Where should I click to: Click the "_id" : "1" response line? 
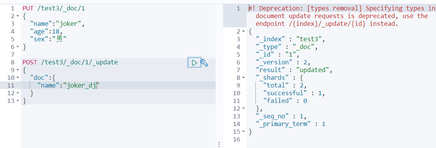[277, 54]
